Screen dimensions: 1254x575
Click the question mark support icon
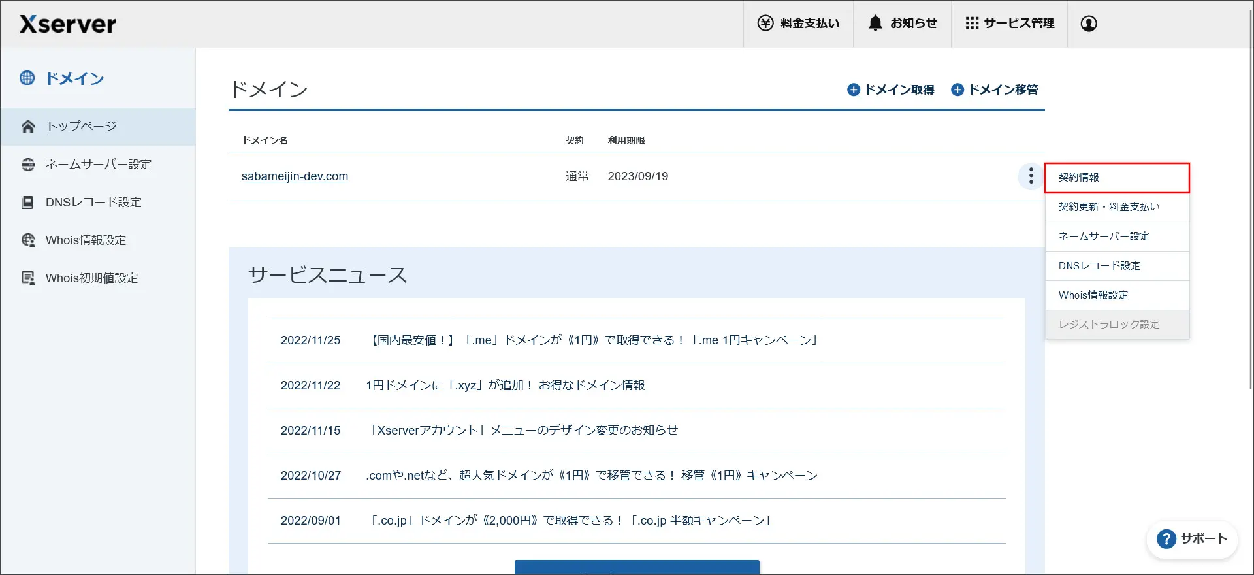click(x=1166, y=539)
